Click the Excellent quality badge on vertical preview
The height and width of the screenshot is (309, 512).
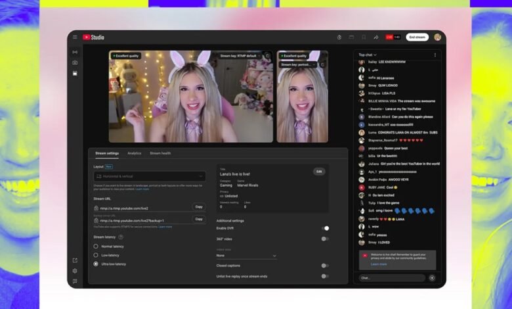click(293, 56)
